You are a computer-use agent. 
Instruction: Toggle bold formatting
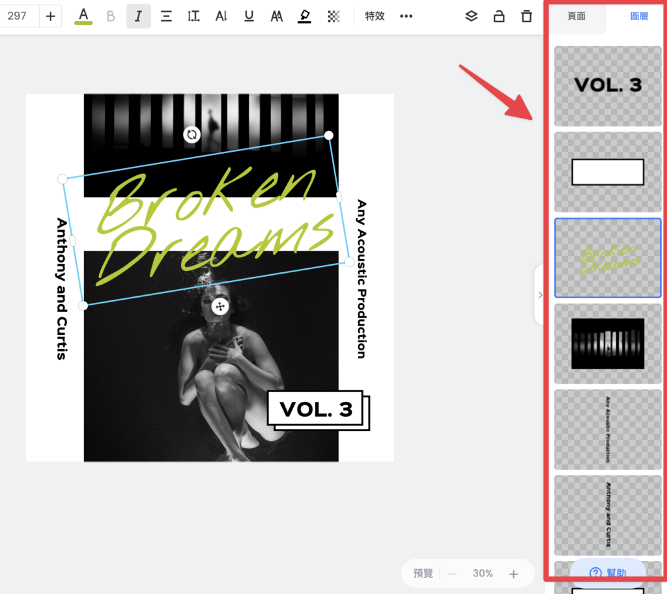pyautogui.click(x=111, y=16)
